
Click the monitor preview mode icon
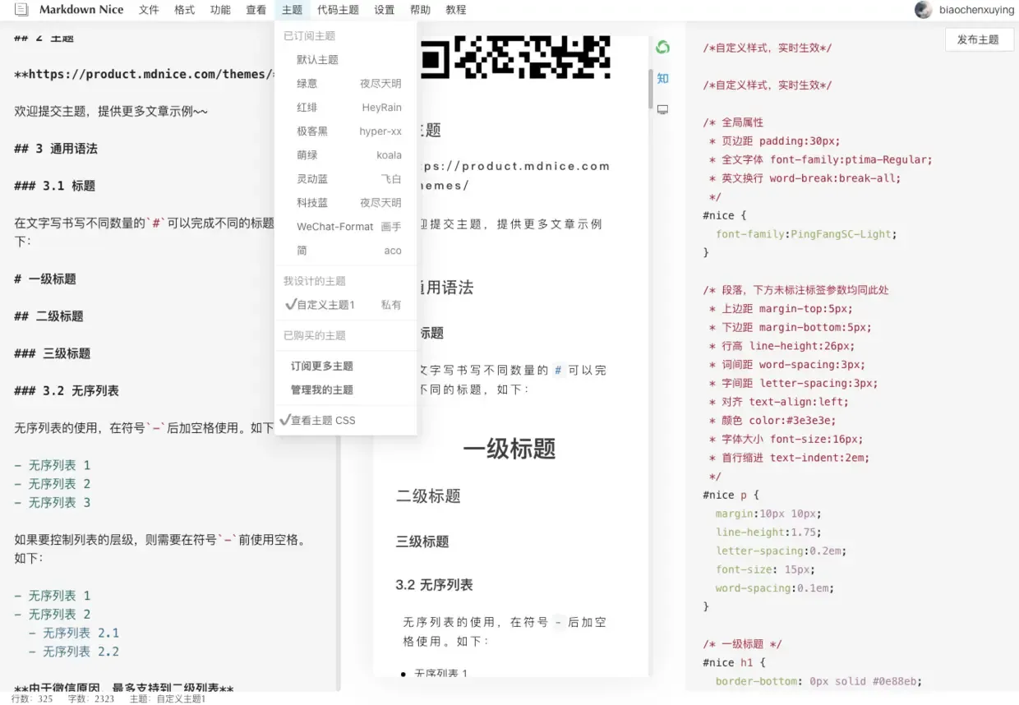point(662,109)
